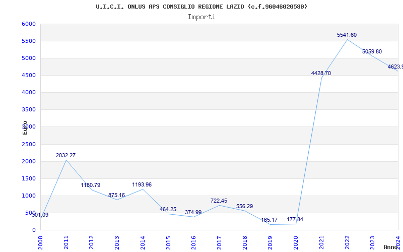The image size is (403, 252).
Task: Click year 2015 on the x-axis
Action: tap(168, 242)
